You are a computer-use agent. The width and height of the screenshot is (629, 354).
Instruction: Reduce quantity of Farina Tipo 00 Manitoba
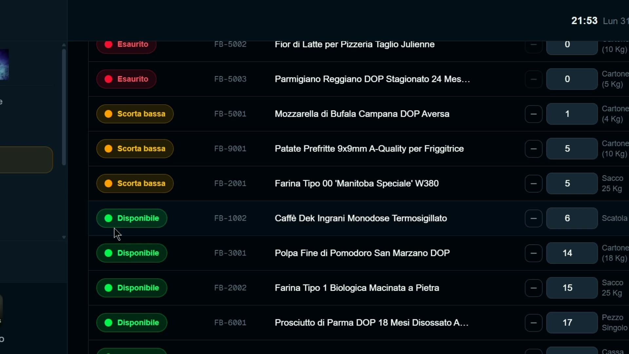[x=533, y=183]
